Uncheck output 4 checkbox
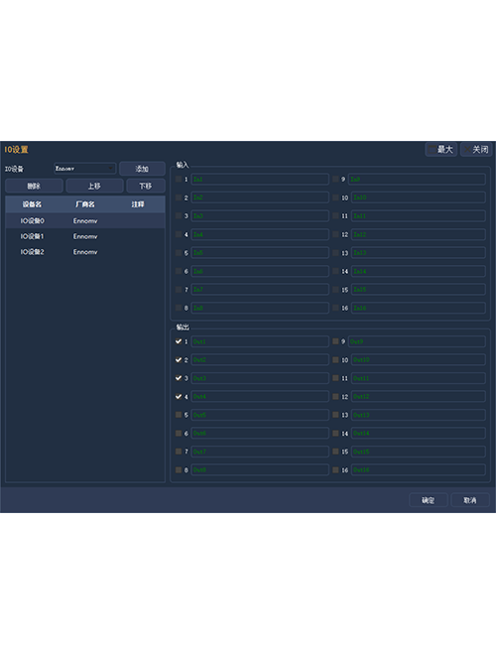 point(179,396)
